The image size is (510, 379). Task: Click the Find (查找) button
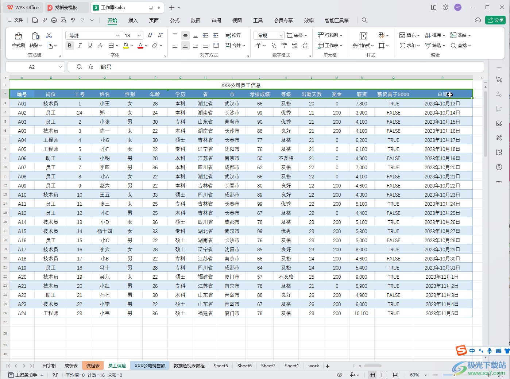(460, 46)
